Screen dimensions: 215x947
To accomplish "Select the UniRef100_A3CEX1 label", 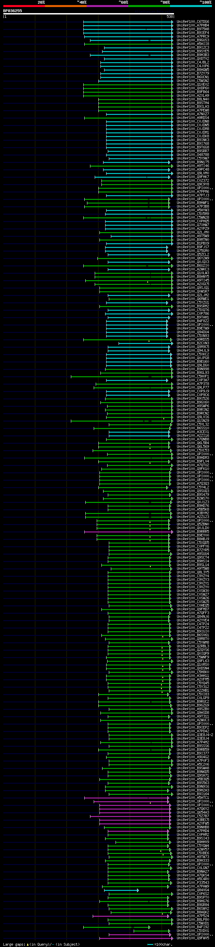I will 193,432.
